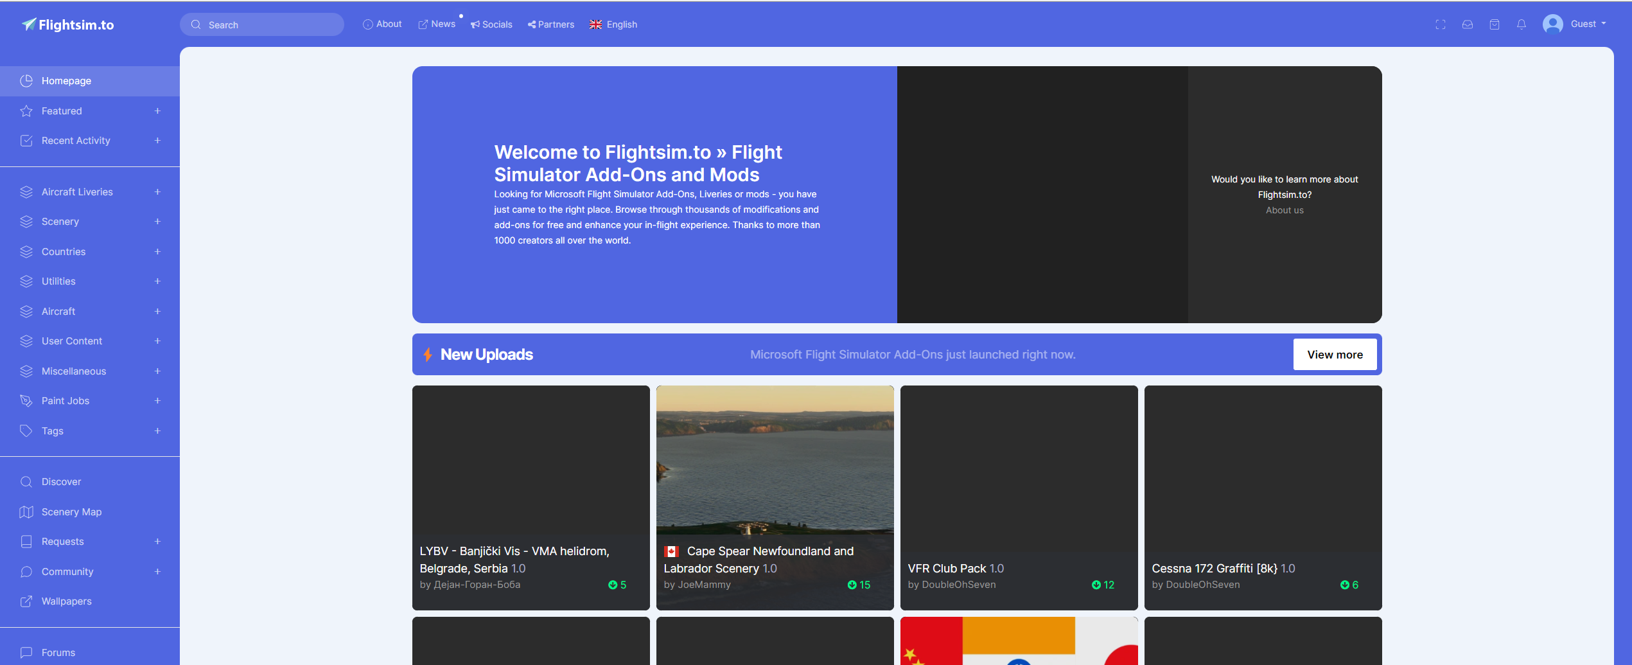1632x665 pixels.
Task: Click the New Uploads lightning bolt icon
Action: coord(428,355)
